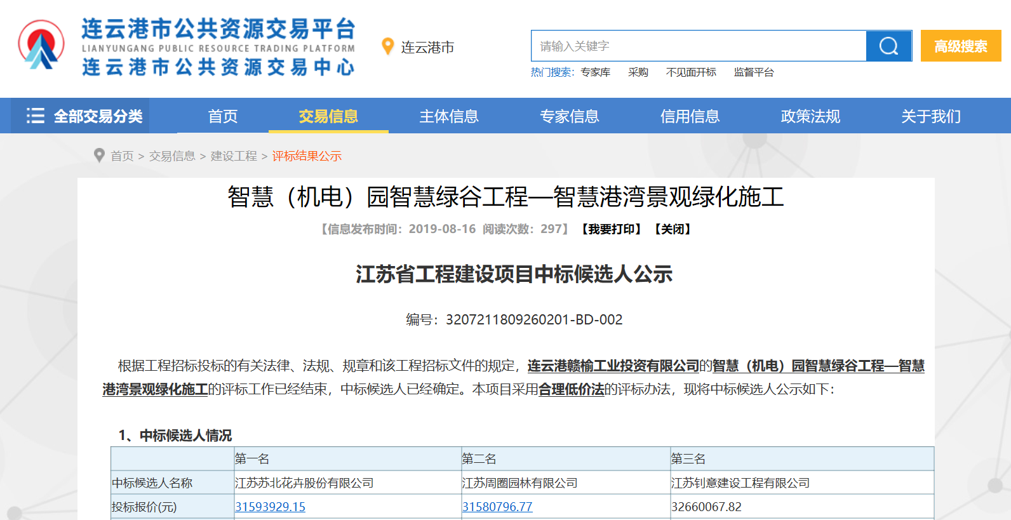Open the 关于我们 nav tab

pyautogui.click(x=931, y=116)
